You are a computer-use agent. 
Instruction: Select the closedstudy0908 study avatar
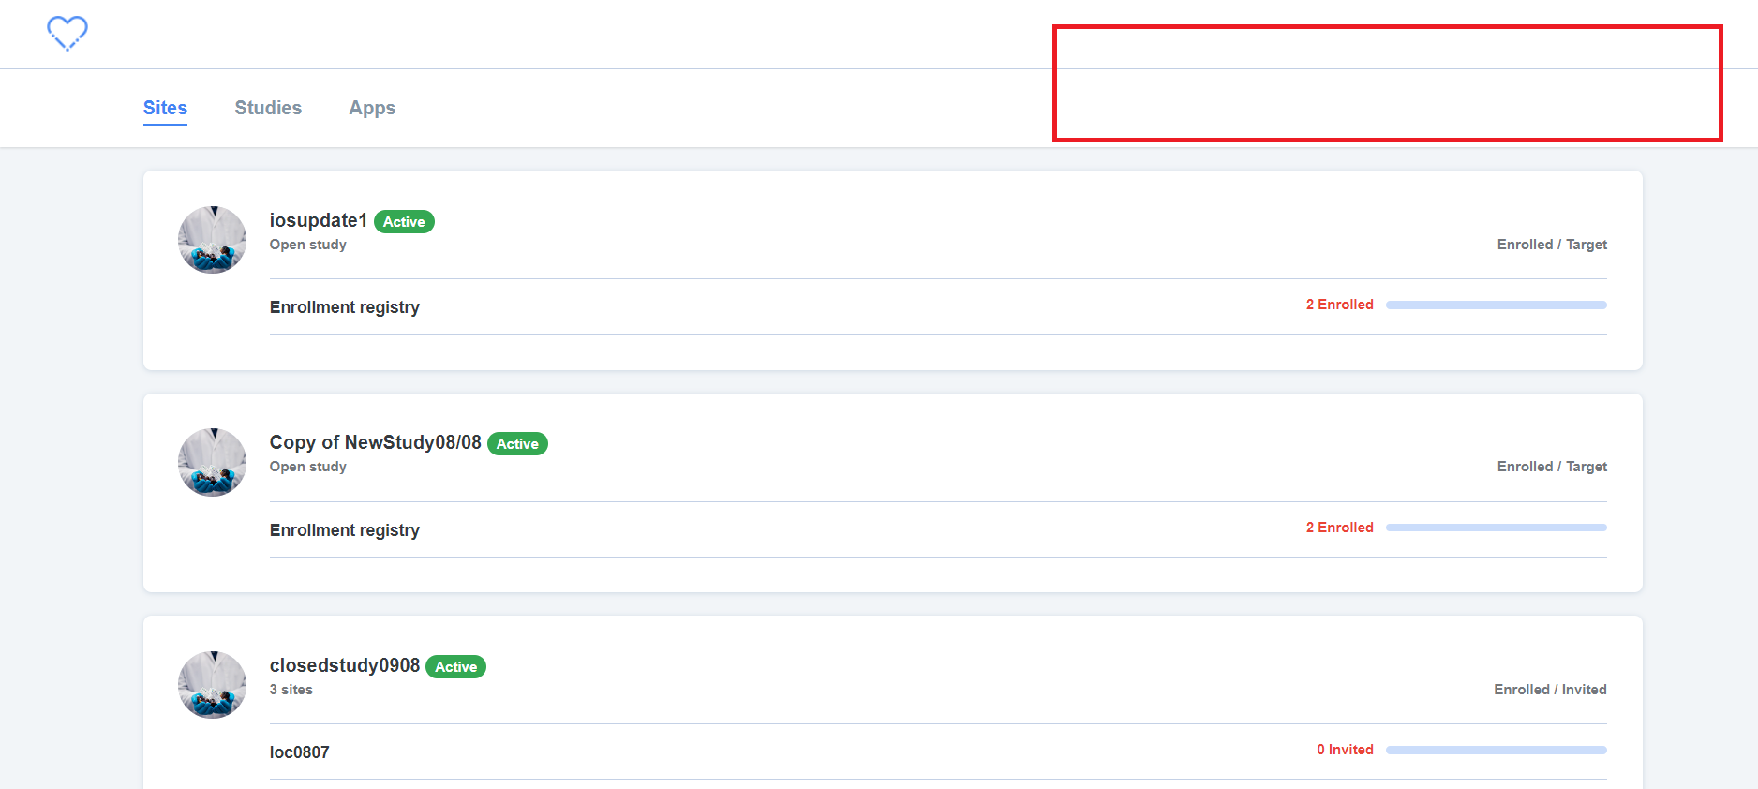click(x=212, y=684)
